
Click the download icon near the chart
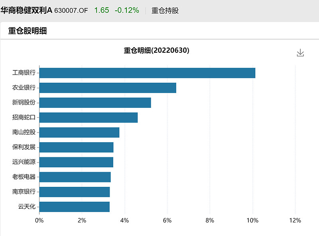tap(300, 52)
